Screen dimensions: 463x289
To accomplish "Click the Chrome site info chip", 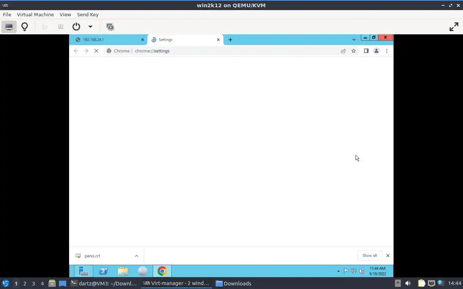I will pos(118,51).
